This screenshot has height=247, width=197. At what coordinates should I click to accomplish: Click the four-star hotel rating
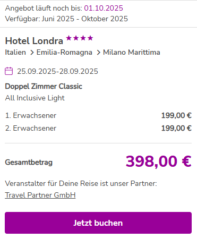coord(80,38)
